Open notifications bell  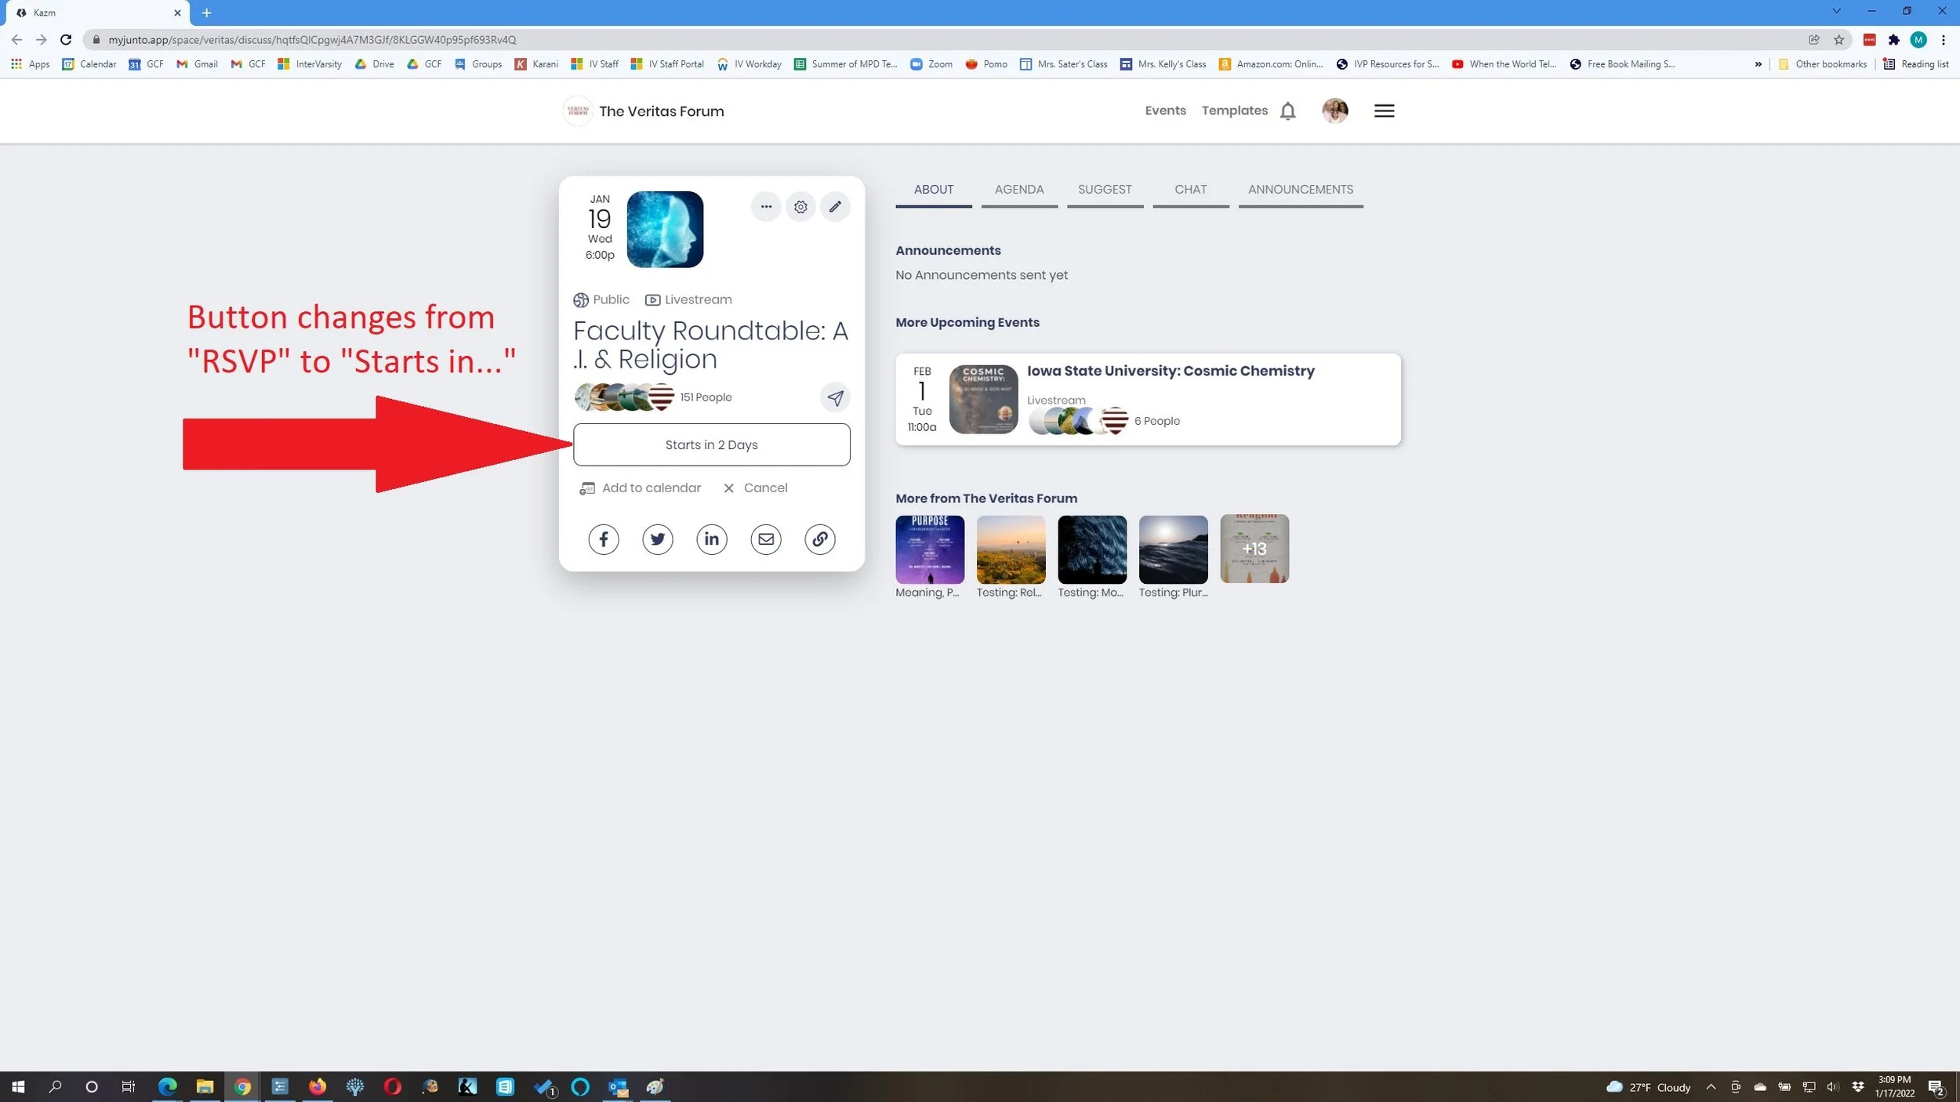point(1287,111)
